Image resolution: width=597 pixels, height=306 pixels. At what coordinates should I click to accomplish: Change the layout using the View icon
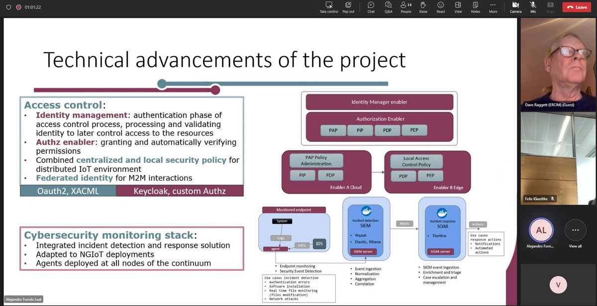point(458,7)
